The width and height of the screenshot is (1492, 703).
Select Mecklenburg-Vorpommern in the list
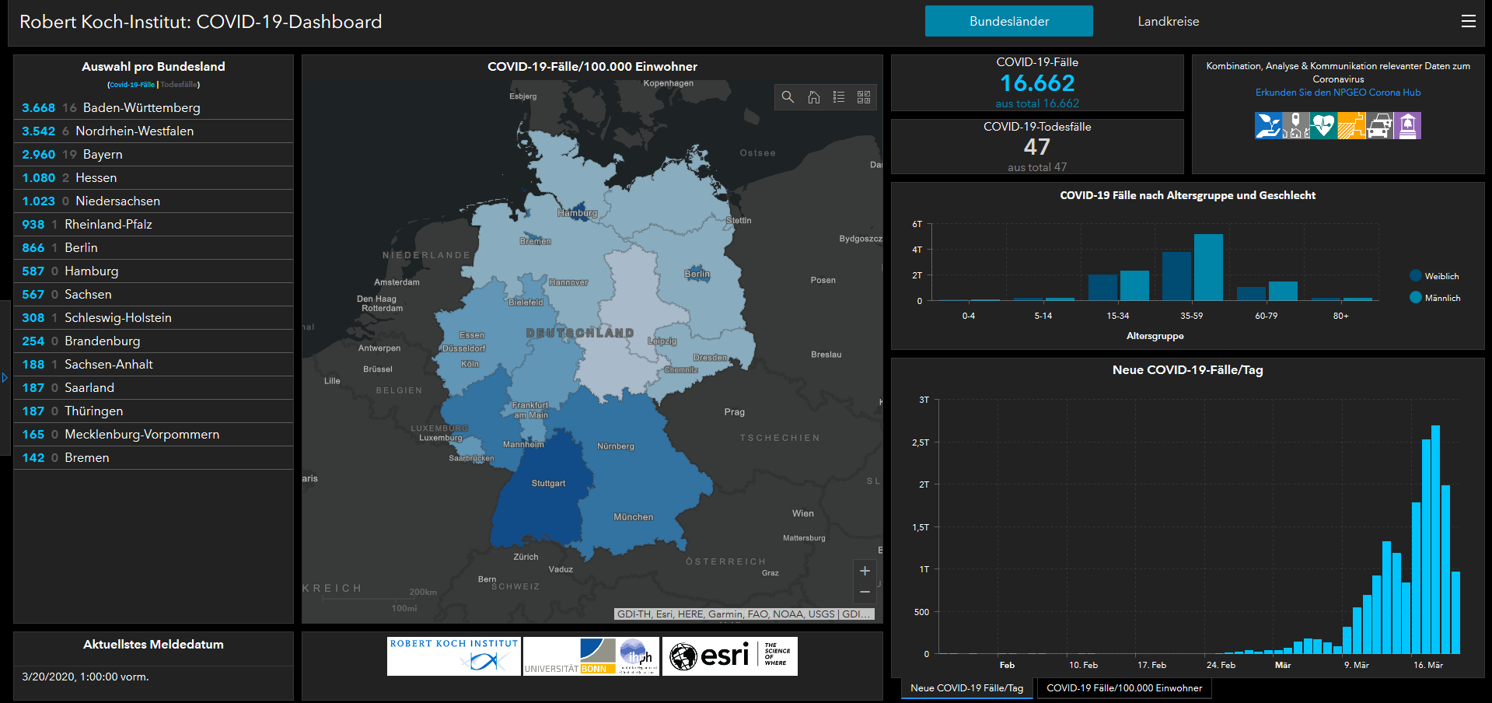pyautogui.click(x=153, y=434)
